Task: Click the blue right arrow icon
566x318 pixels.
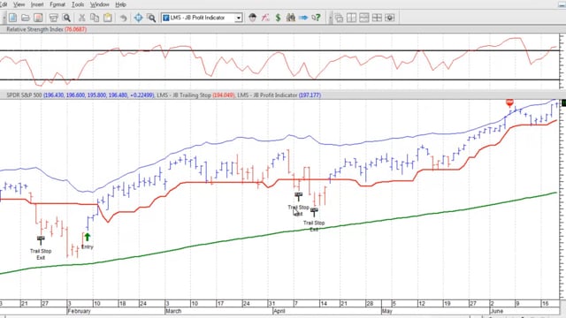Action: 303,18
